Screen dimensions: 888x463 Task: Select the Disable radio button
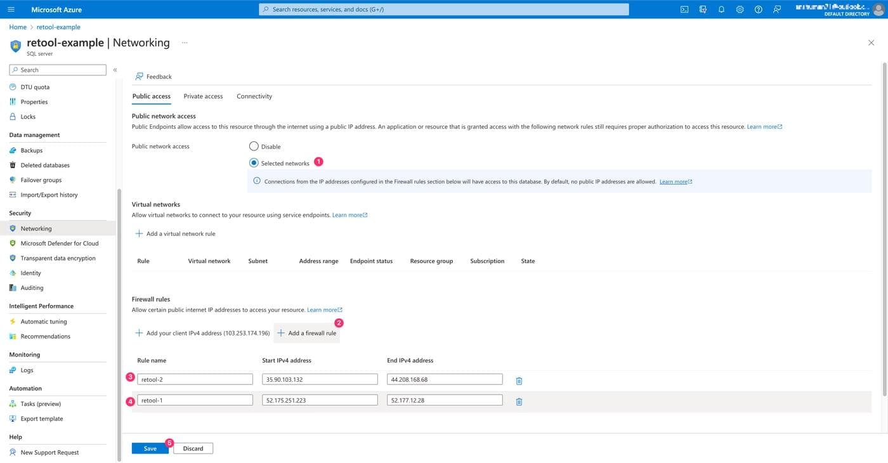(x=254, y=146)
